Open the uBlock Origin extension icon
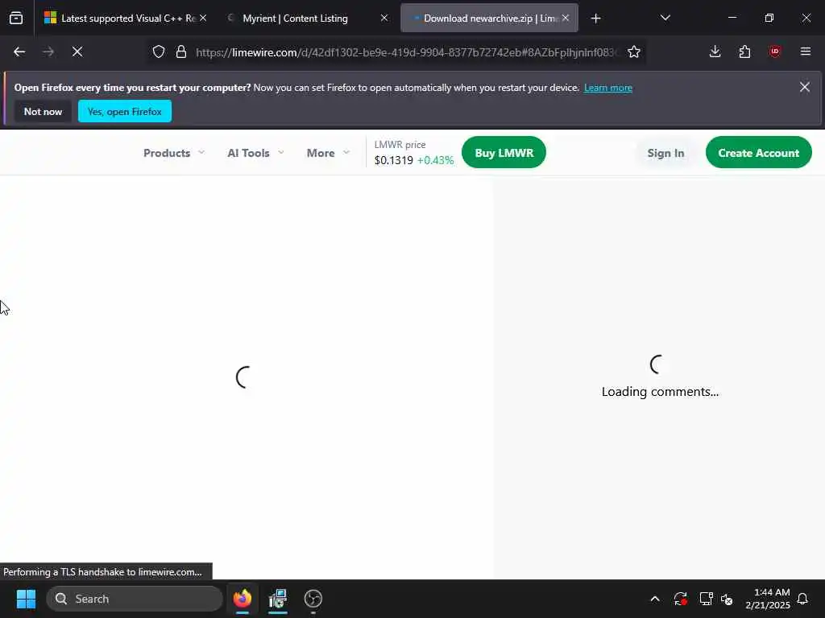825x618 pixels. pyautogui.click(x=774, y=51)
